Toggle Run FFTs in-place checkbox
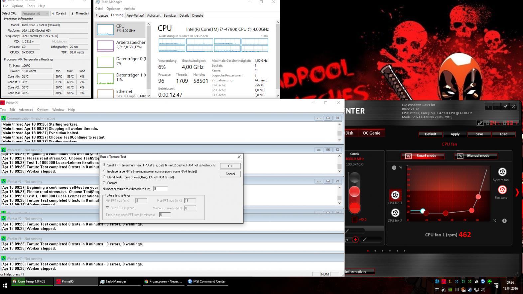Viewport: 523px width, 294px height. (107, 208)
